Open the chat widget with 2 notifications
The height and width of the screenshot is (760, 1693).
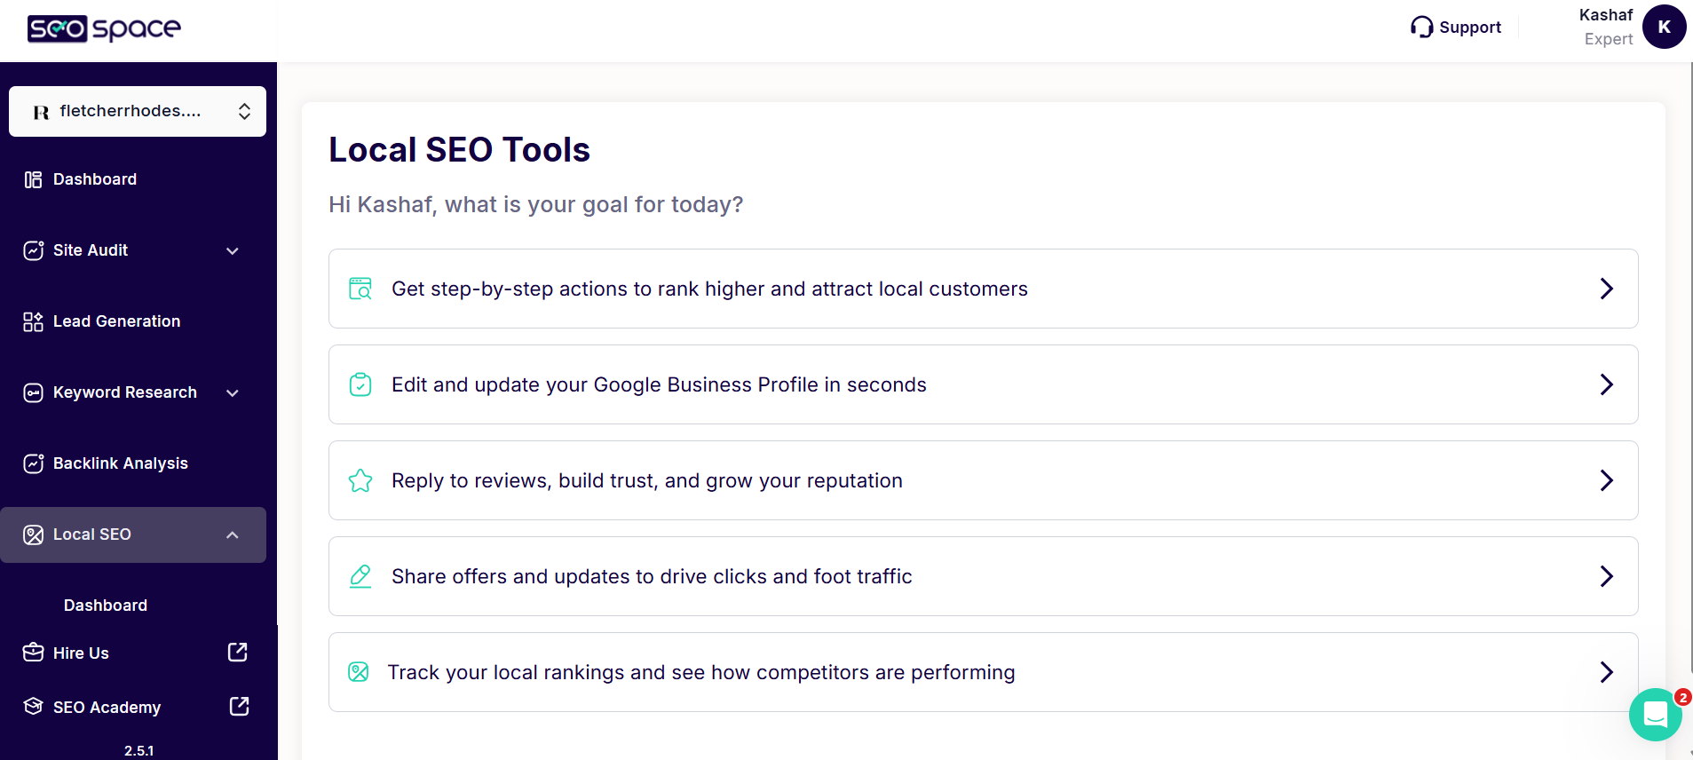tap(1656, 714)
